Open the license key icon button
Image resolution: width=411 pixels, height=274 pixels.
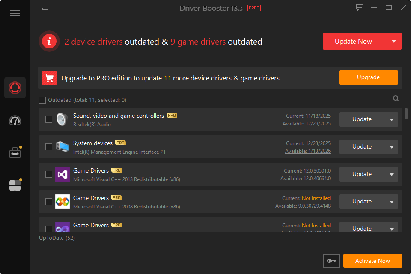(x=331, y=261)
